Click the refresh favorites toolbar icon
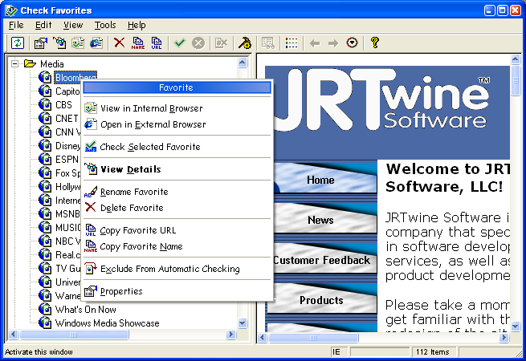 tap(18, 43)
